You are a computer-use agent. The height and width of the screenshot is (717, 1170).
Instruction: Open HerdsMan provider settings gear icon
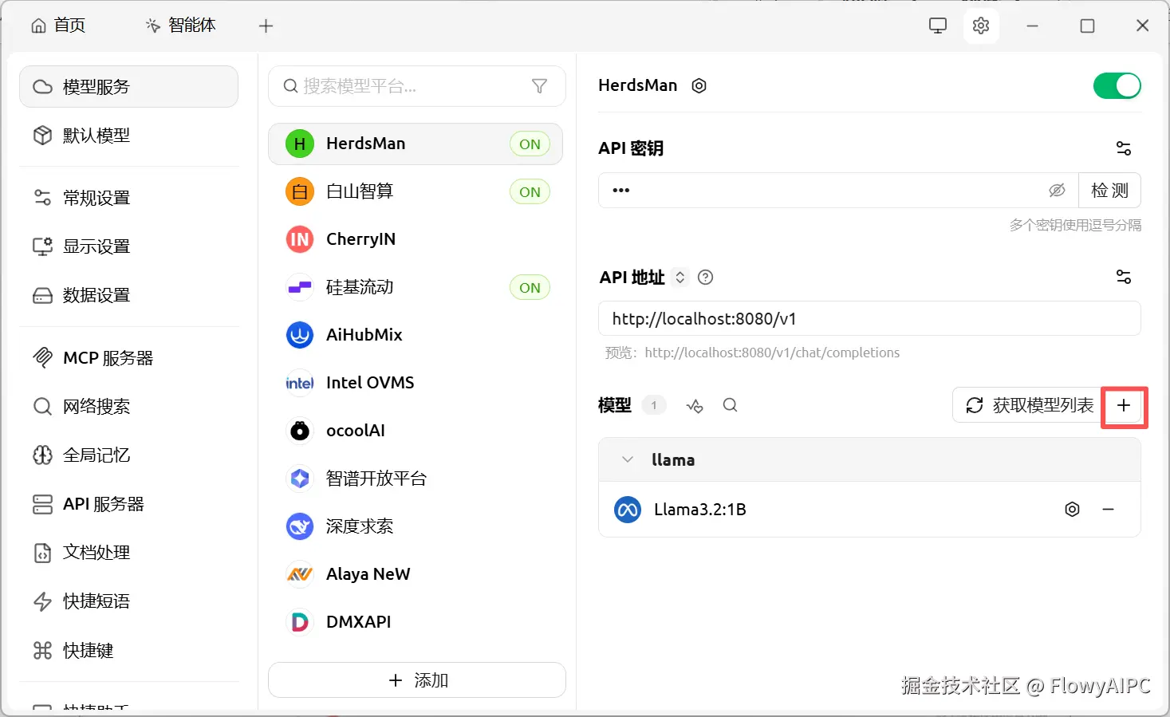pyautogui.click(x=699, y=86)
